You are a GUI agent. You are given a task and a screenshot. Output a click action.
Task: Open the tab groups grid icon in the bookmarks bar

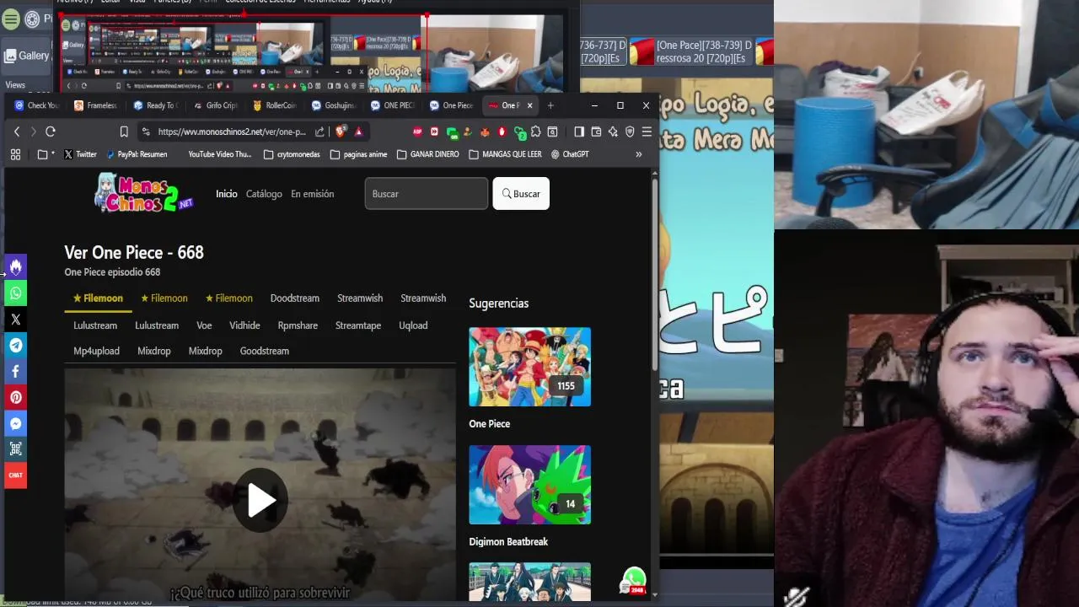pyautogui.click(x=15, y=154)
